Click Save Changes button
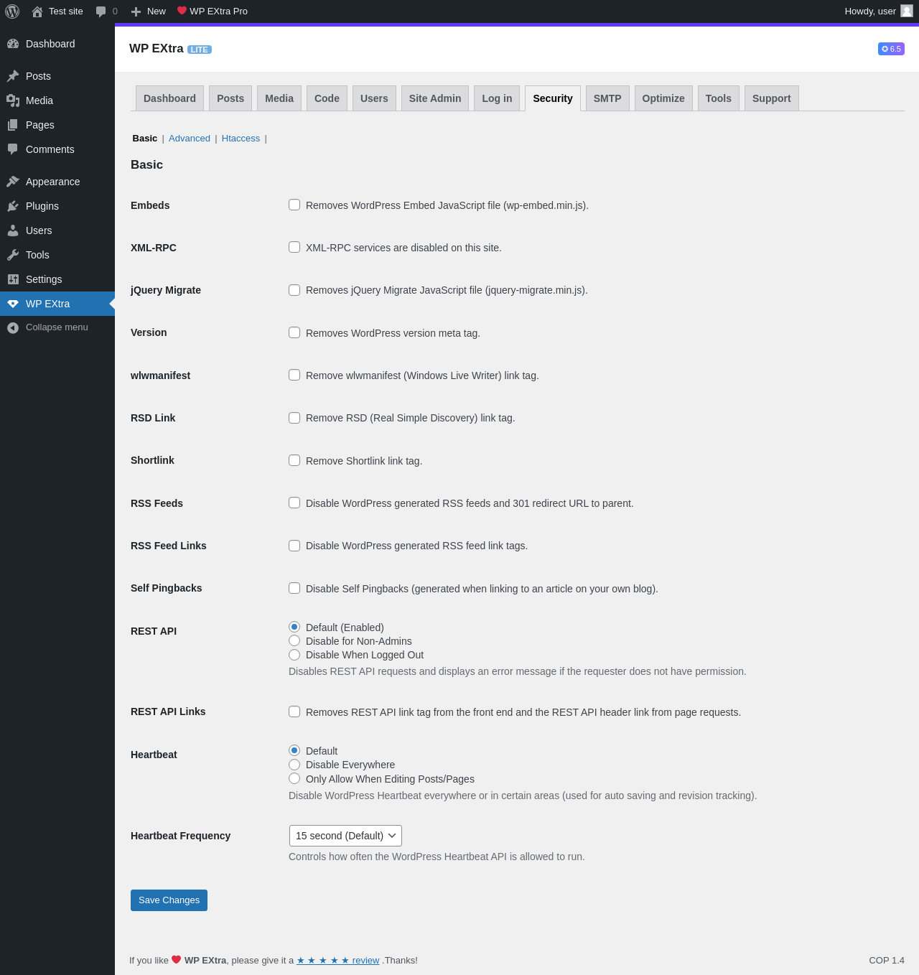The image size is (919, 975). (169, 900)
